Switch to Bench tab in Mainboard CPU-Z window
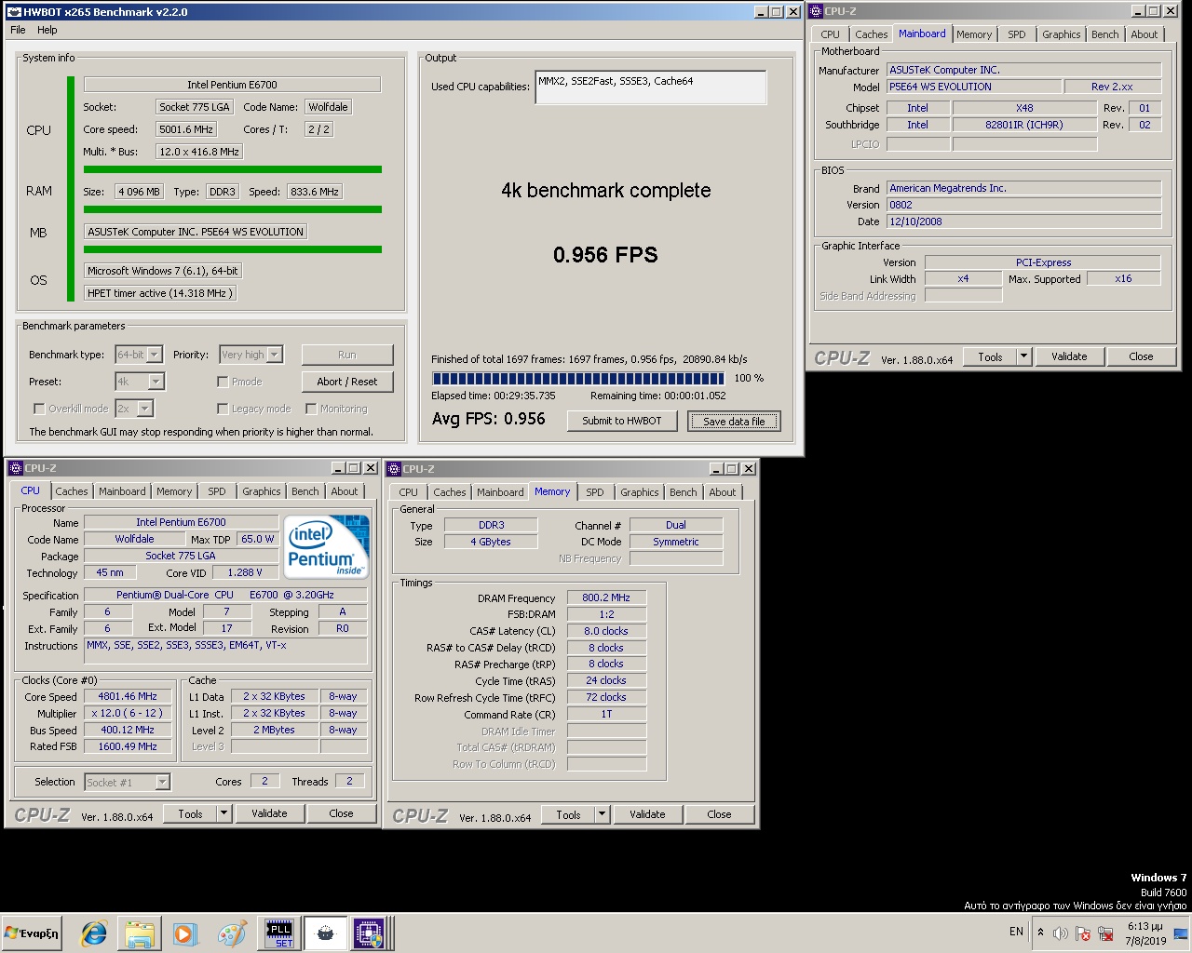Screen dimensions: 1192x953 point(1105,34)
